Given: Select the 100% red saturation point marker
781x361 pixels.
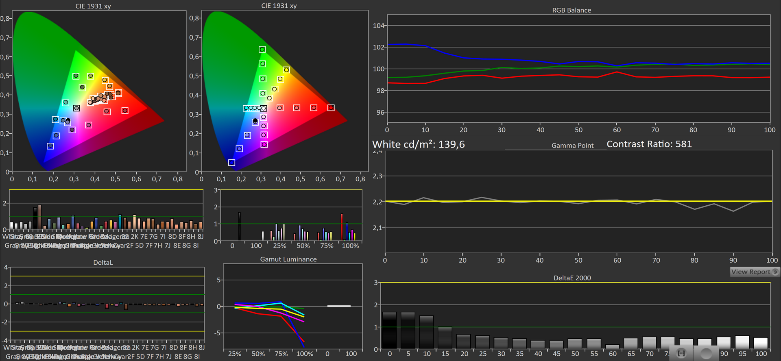Looking at the screenshot, I should tap(331, 108).
